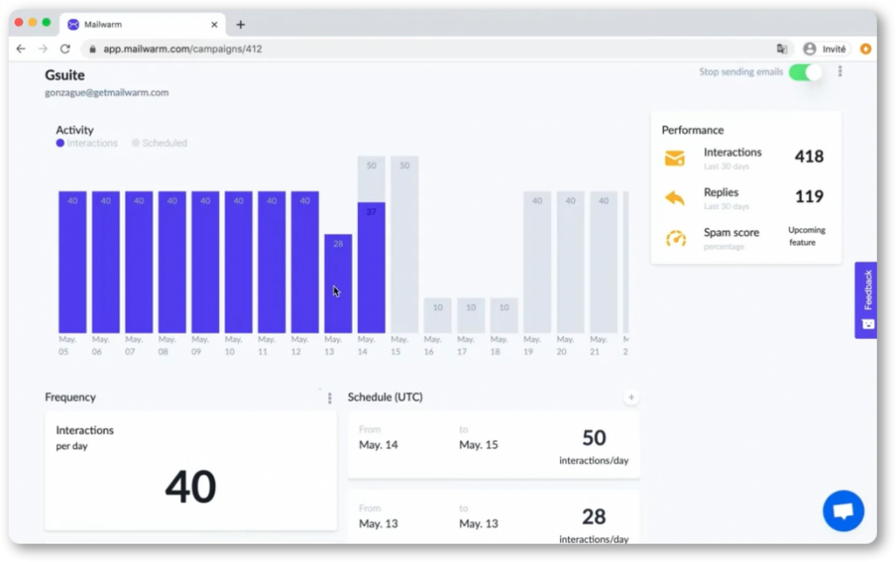Open the chat support bubble
This screenshot has width=896, height=562.
coord(843,510)
